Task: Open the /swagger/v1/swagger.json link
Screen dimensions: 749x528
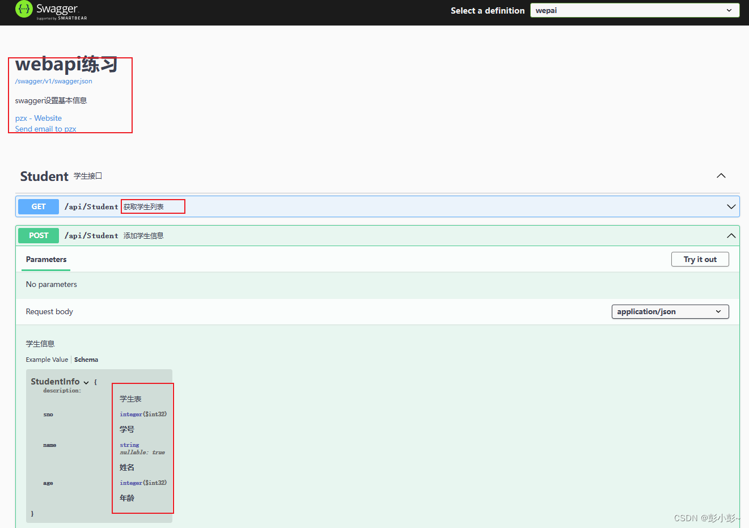Action: click(54, 81)
